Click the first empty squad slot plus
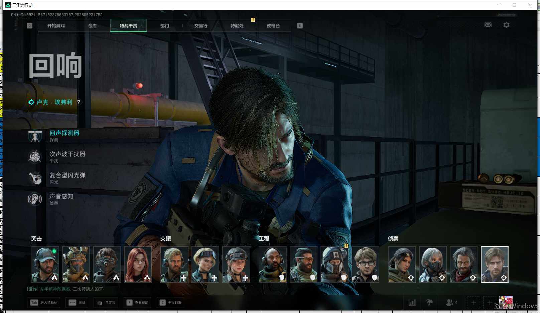540x313 pixels. coord(474,303)
